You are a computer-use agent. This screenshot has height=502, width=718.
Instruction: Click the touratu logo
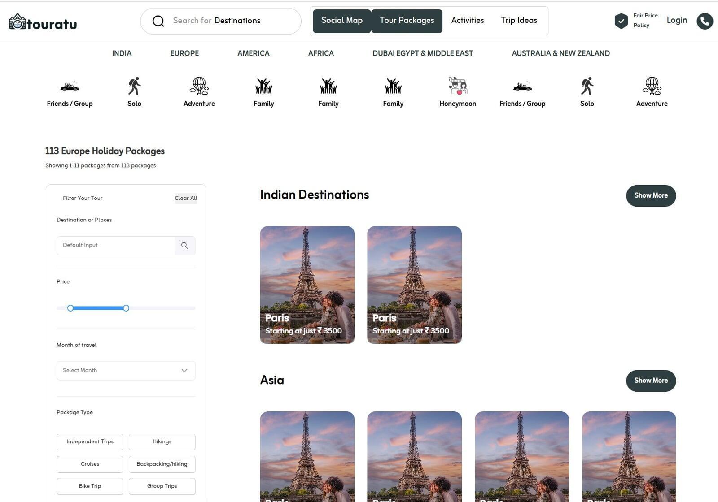43,22
